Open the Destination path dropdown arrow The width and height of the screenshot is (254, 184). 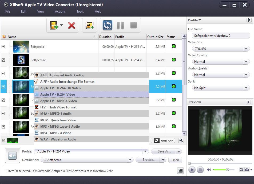pos(130,160)
